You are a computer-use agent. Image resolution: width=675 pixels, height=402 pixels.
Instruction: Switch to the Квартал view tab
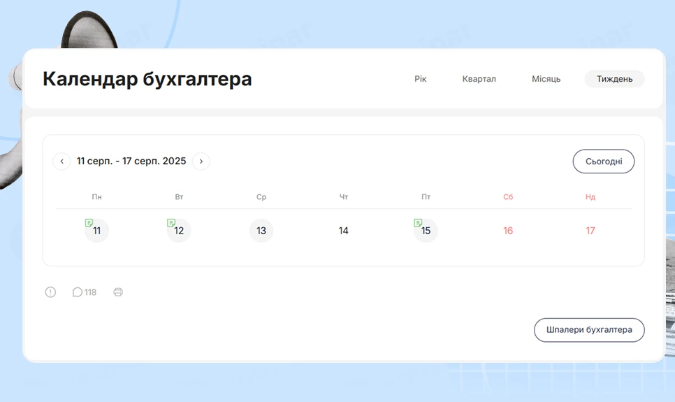coord(479,79)
